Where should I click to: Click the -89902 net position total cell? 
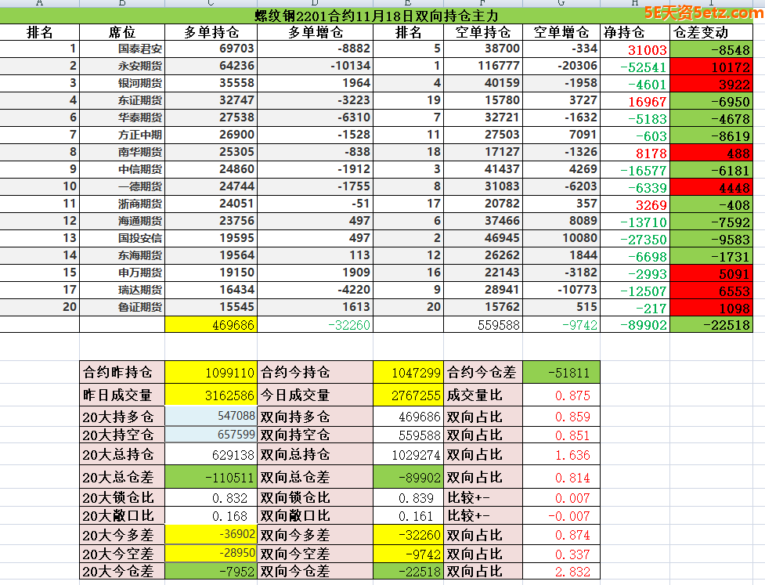click(x=635, y=325)
